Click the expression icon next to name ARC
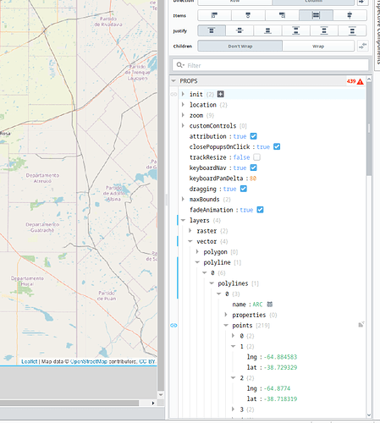Screen dimensions: 380x423 point(270,305)
